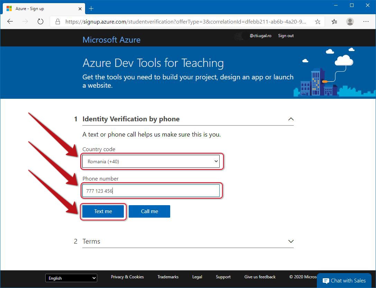Click the Country code label
The width and height of the screenshot is (376, 288).
(99, 149)
